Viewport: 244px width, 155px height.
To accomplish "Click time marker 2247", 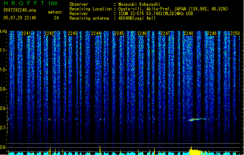I will coord(165,33).
